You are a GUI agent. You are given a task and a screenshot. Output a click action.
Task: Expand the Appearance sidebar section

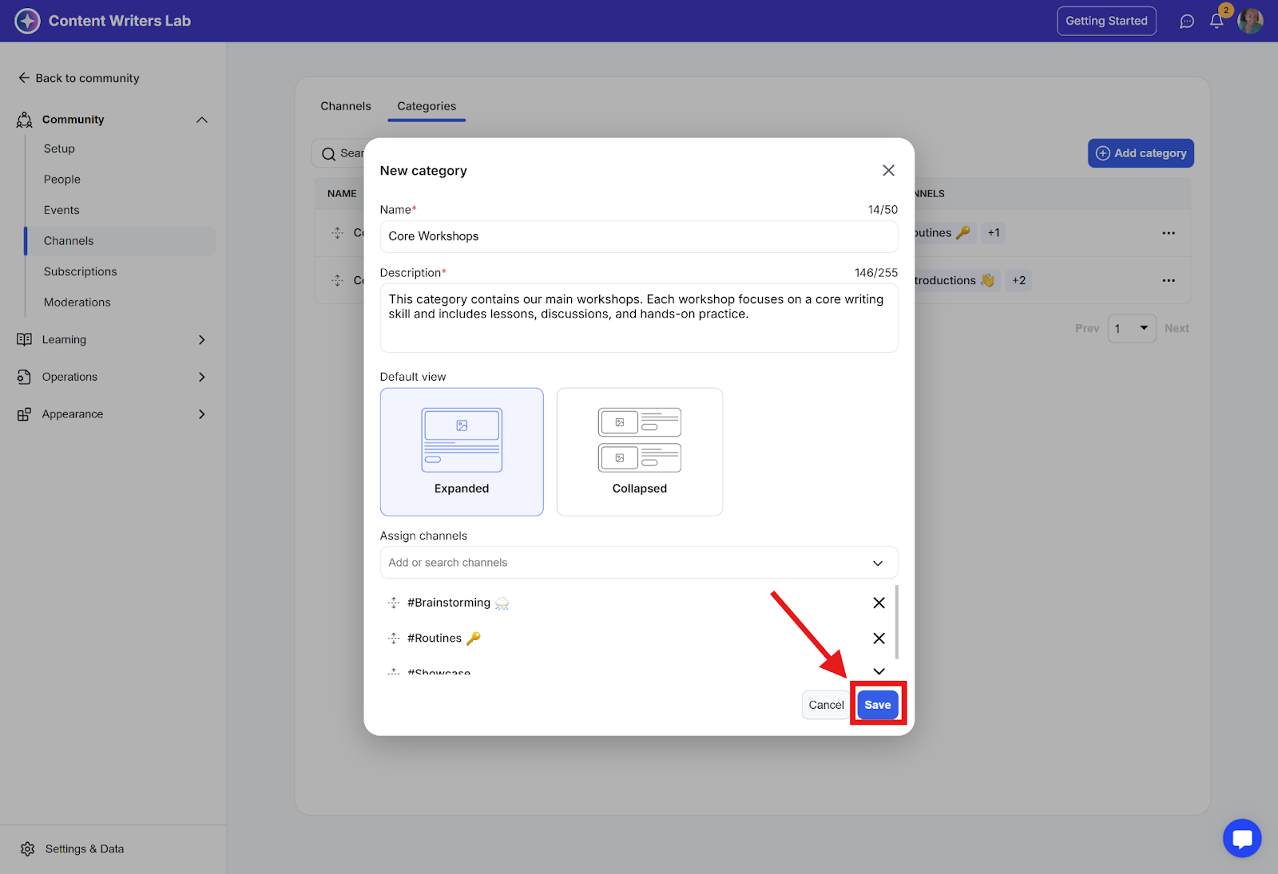coord(202,414)
